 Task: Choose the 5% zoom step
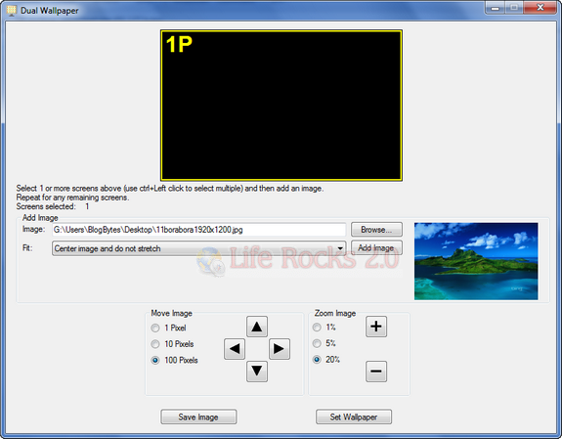coord(317,343)
